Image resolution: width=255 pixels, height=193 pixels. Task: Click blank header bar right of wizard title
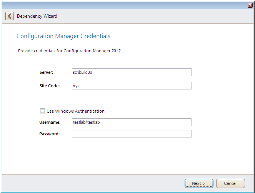(x=154, y=16)
